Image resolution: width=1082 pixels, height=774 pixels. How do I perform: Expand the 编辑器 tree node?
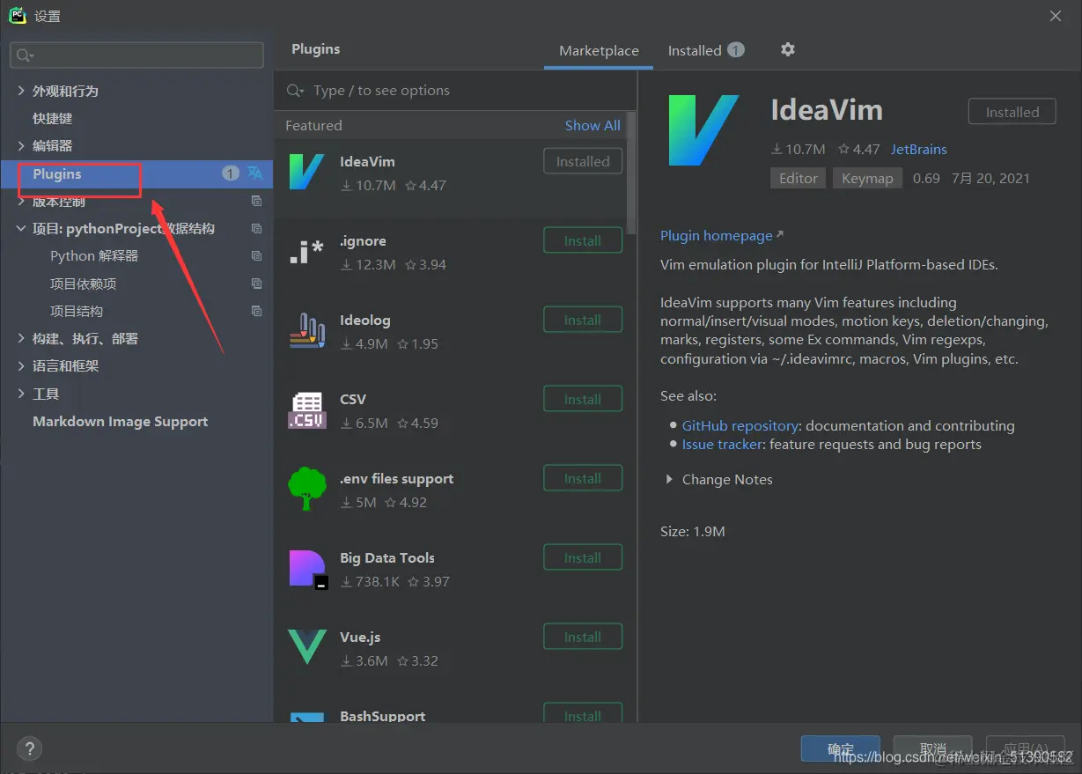22,145
